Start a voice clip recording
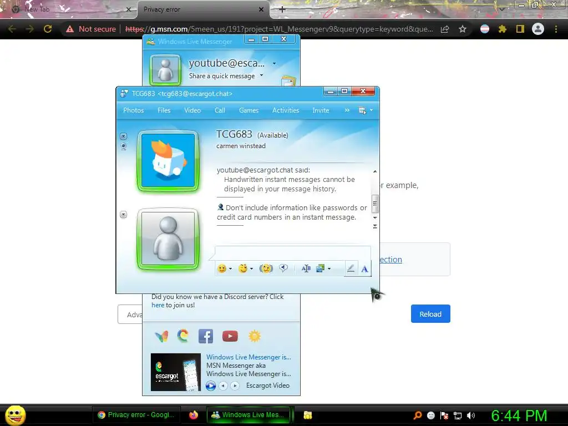 [283, 268]
